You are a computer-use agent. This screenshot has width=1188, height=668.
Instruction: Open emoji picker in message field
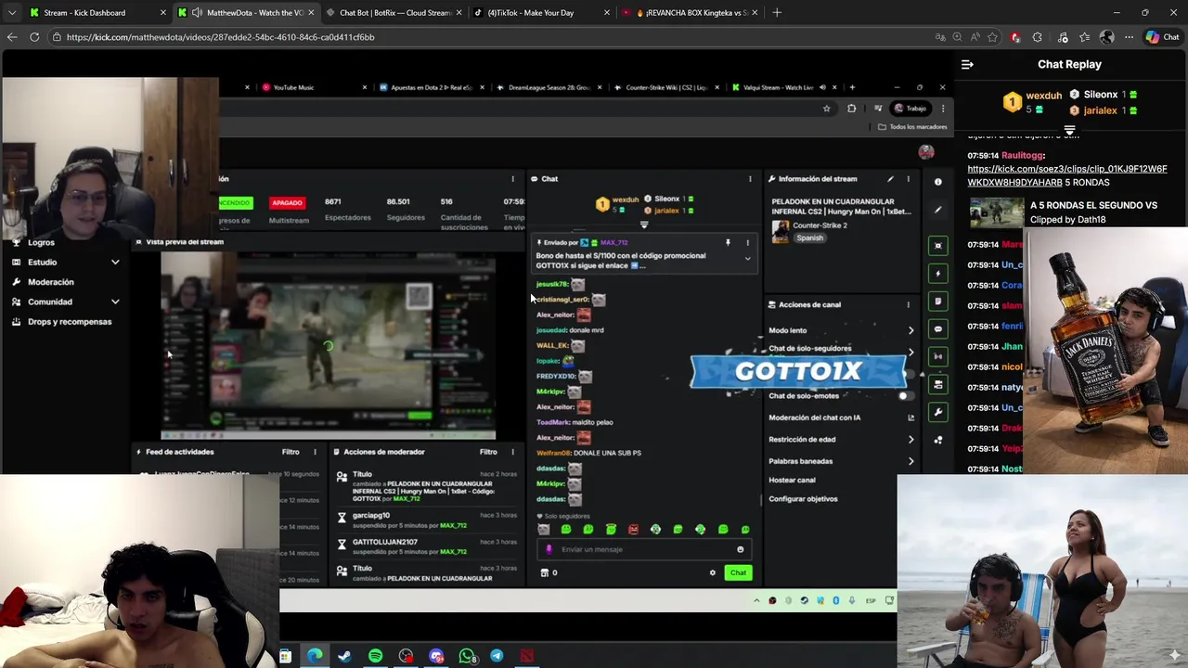pyautogui.click(x=740, y=549)
